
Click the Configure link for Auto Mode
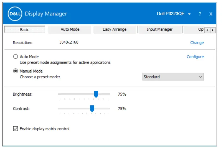195,56
